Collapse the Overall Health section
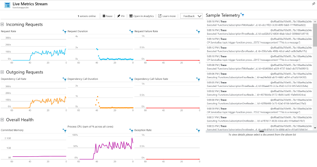 2,120
